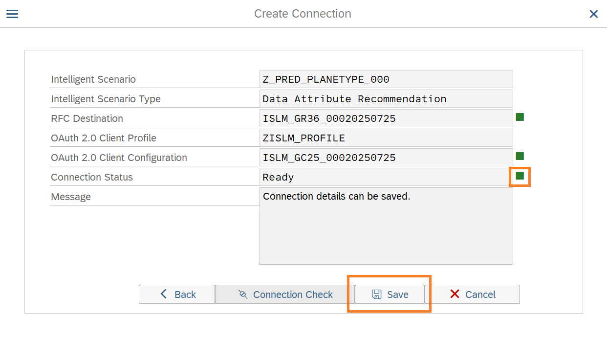Click green status indicator beside RFC Destination
607x342 pixels.
click(520, 117)
